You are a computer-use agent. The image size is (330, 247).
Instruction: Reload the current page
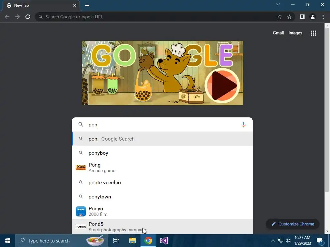click(x=28, y=17)
